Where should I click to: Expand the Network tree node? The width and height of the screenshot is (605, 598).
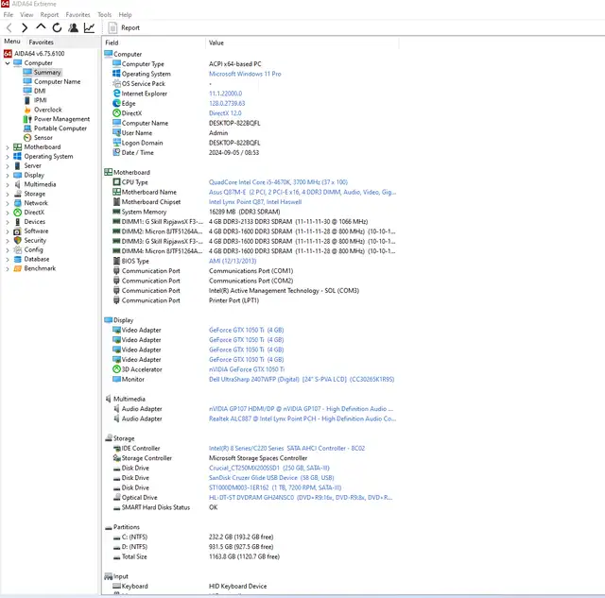(x=8, y=203)
